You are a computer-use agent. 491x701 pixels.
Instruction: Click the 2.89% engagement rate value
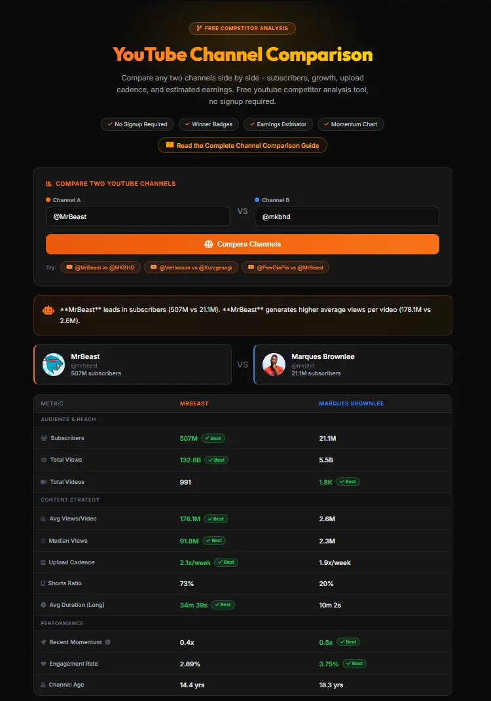(x=190, y=664)
